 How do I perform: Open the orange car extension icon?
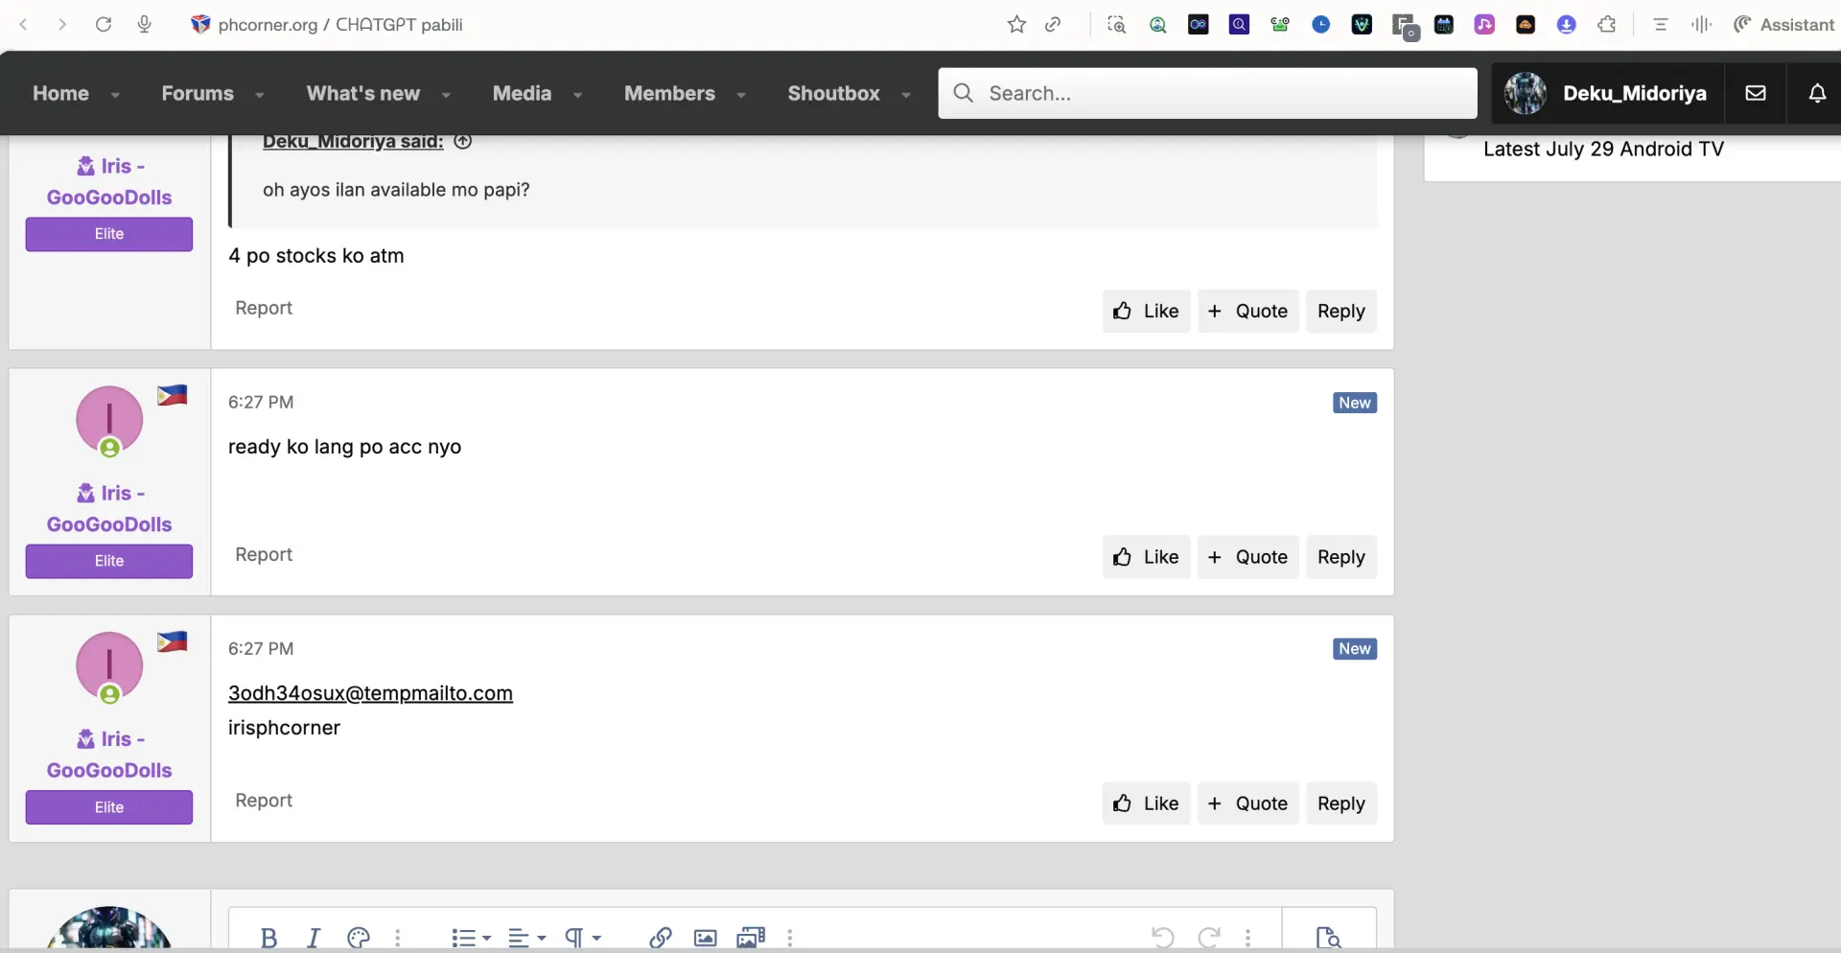(1526, 24)
